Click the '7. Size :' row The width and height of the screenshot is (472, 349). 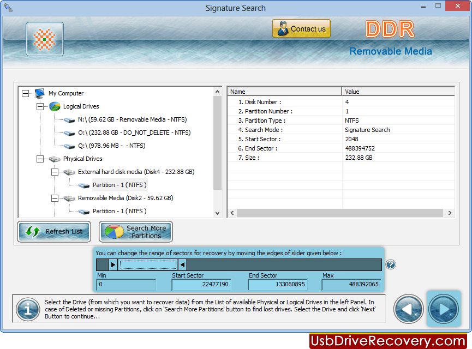(x=341, y=158)
